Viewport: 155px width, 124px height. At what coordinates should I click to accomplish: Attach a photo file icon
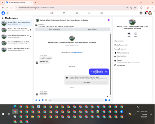click(39, 100)
